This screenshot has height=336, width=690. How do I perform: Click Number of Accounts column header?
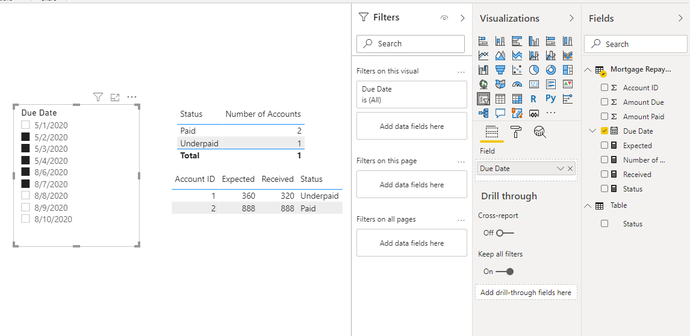pyautogui.click(x=263, y=114)
